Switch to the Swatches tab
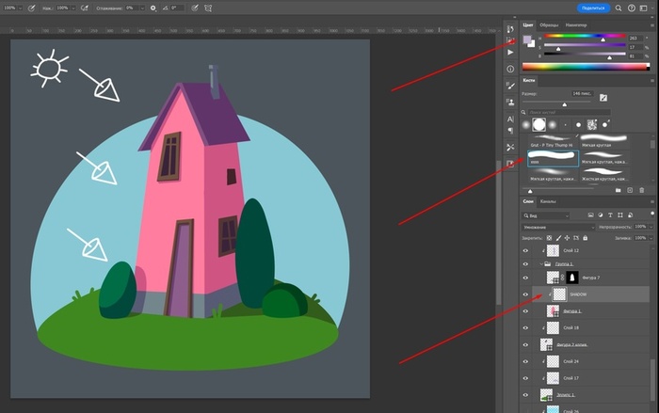This screenshot has width=659, height=413. click(x=548, y=24)
